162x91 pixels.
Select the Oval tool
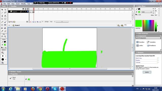pos(2,19)
